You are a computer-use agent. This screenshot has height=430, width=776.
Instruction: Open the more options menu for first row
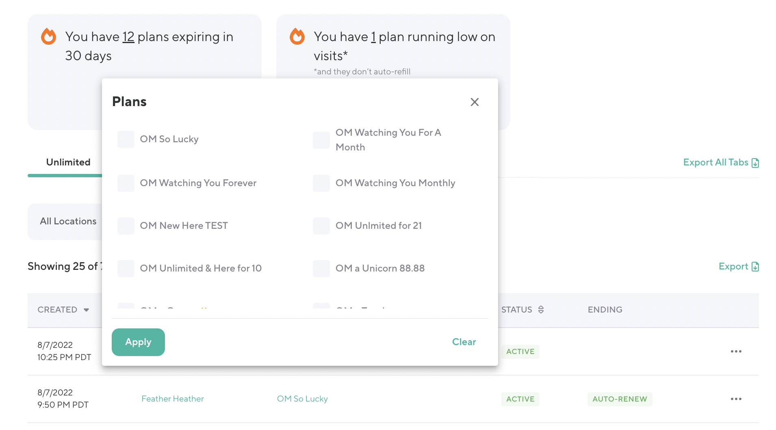click(x=736, y=352)
